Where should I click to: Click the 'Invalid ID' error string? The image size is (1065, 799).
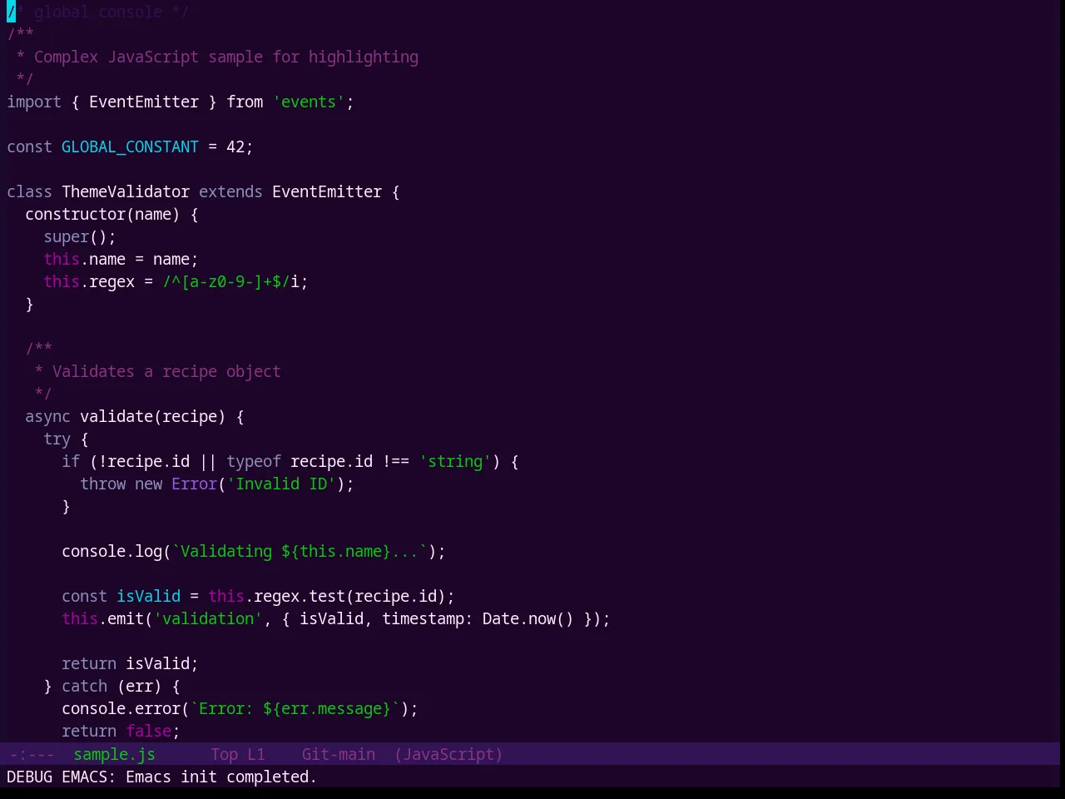[x=281, y=484]
